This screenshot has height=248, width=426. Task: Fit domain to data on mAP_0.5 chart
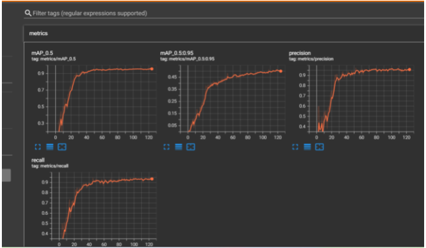[62, 147]
